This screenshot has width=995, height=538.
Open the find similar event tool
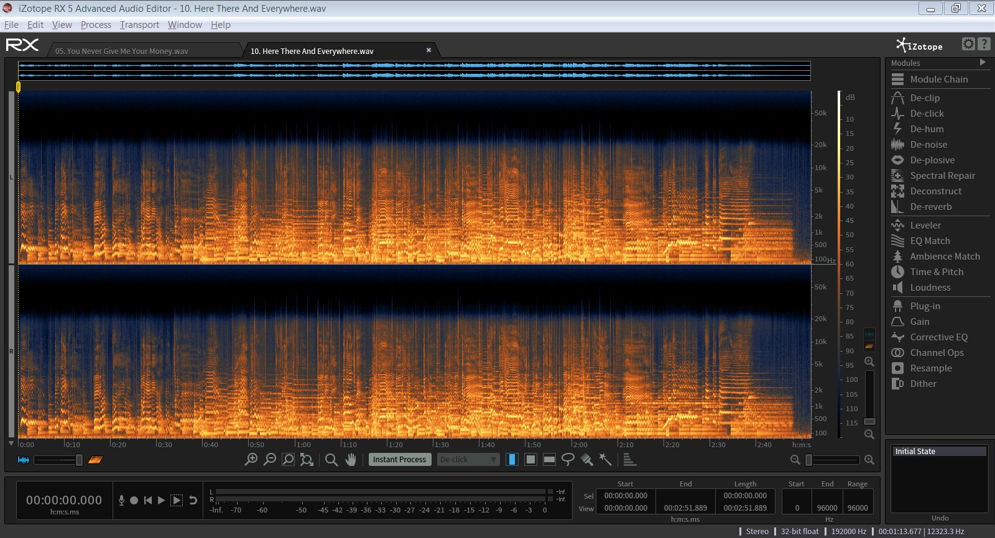click(x=629, y=460)
